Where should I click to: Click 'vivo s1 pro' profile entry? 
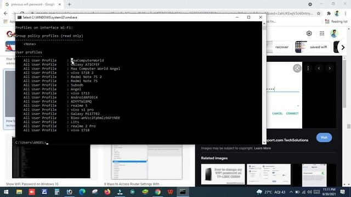click(82, 109)
